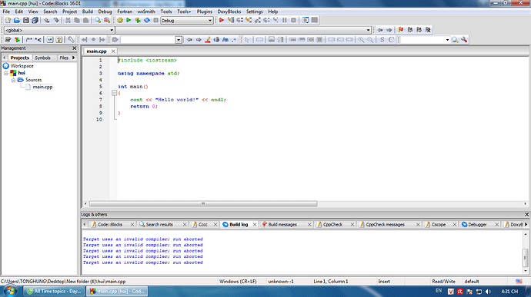The height and width of the screenshot is (297, 531).
Task: Open the Plugins menu
Action: 204,12
